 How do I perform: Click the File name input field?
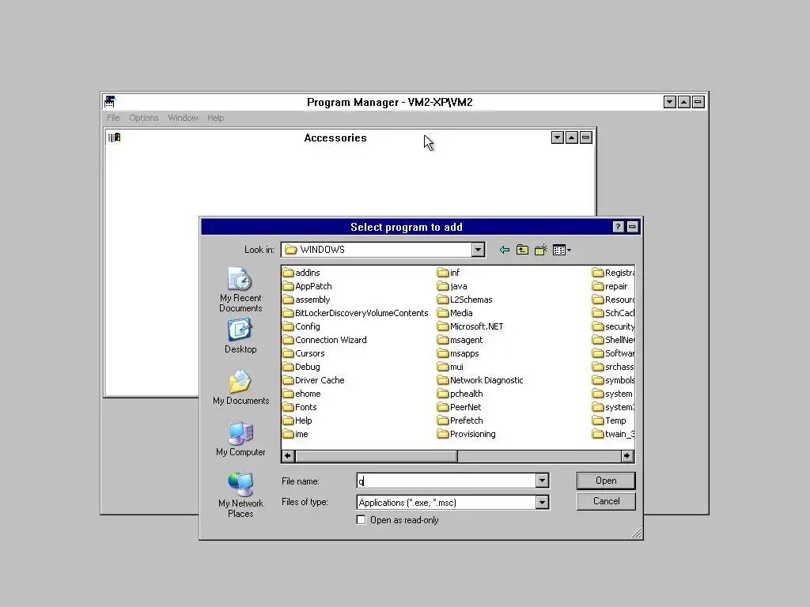click(446, 481)
